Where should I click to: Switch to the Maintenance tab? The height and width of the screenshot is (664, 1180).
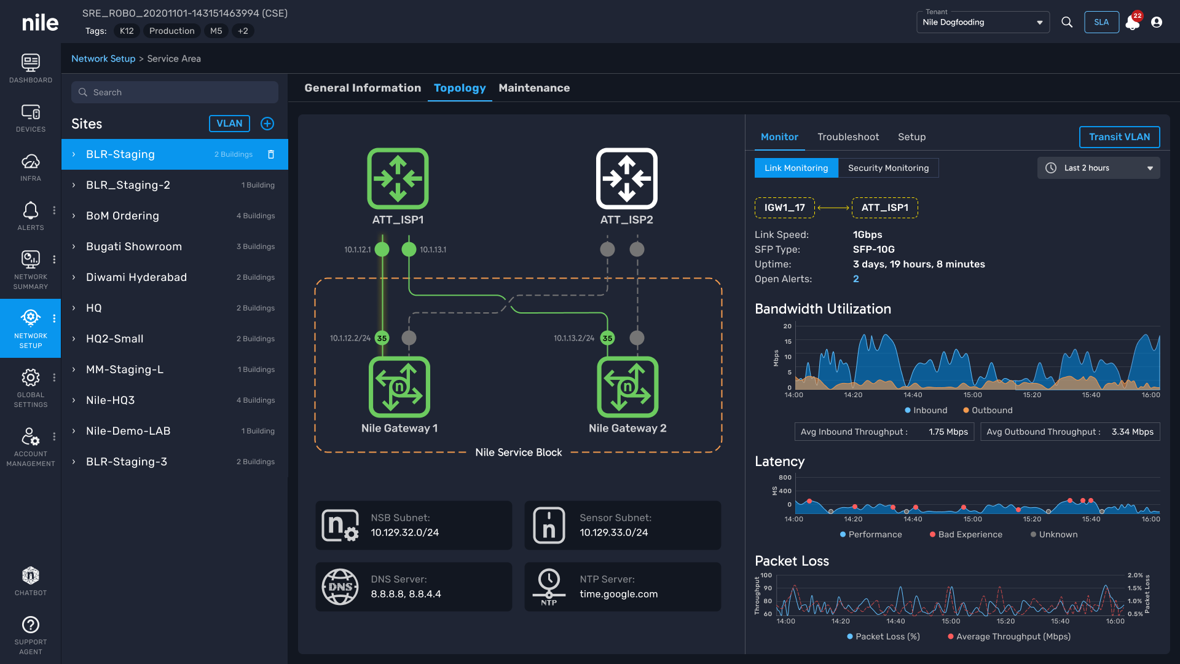(x=533, y=88)
